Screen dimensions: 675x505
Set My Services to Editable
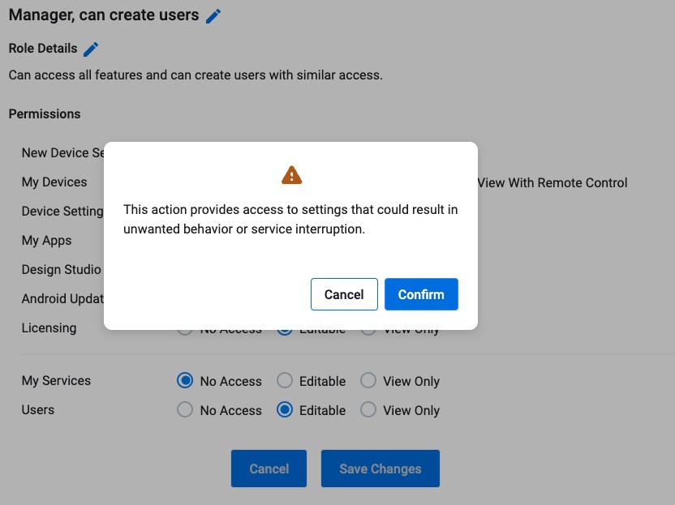click(x=285, y=381)
